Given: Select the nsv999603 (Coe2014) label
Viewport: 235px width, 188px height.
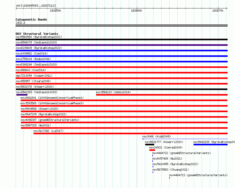Looking at the screenshot, I should [x=31, y=70].
